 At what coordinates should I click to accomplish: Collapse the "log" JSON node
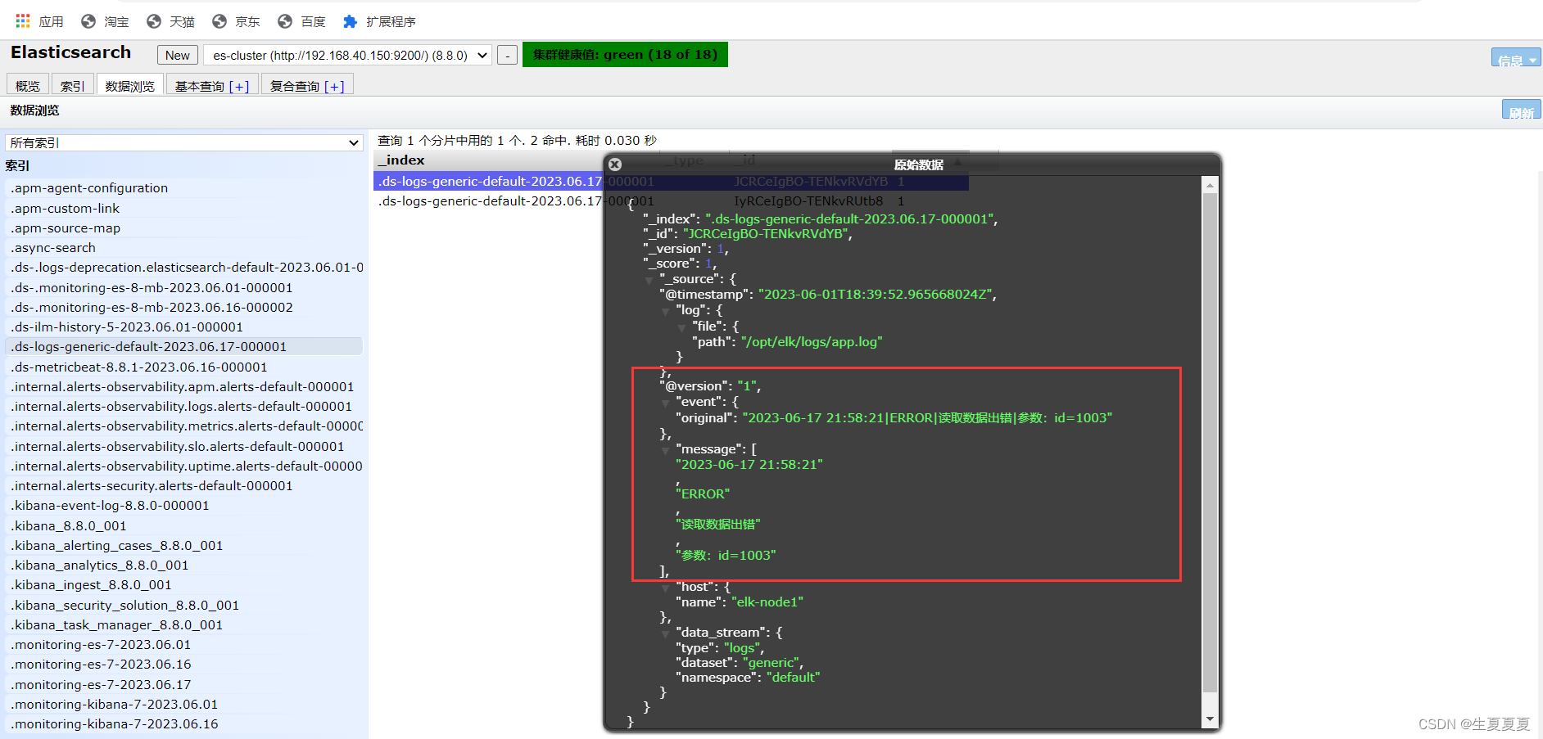(x=666, y=312)
